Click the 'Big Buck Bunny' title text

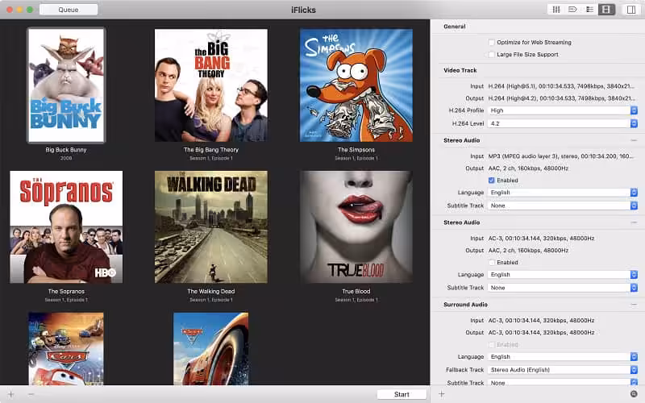66,150
